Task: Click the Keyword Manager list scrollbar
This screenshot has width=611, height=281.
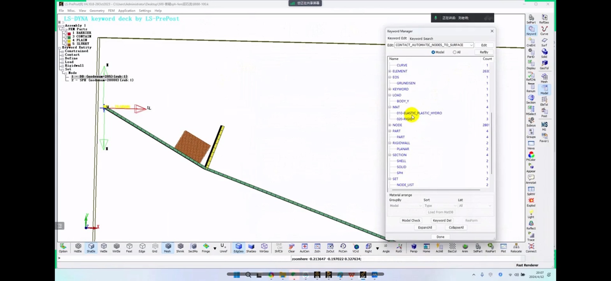Action: [492, 143]
